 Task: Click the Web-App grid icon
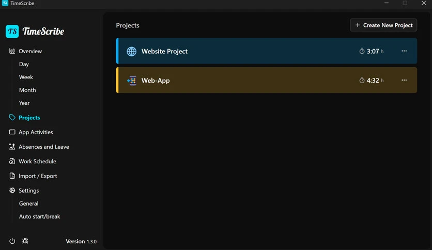[131, 81]
